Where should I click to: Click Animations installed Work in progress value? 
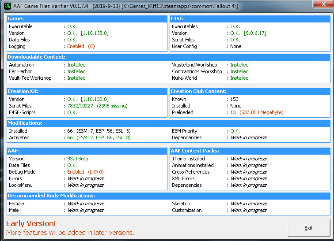249,165
